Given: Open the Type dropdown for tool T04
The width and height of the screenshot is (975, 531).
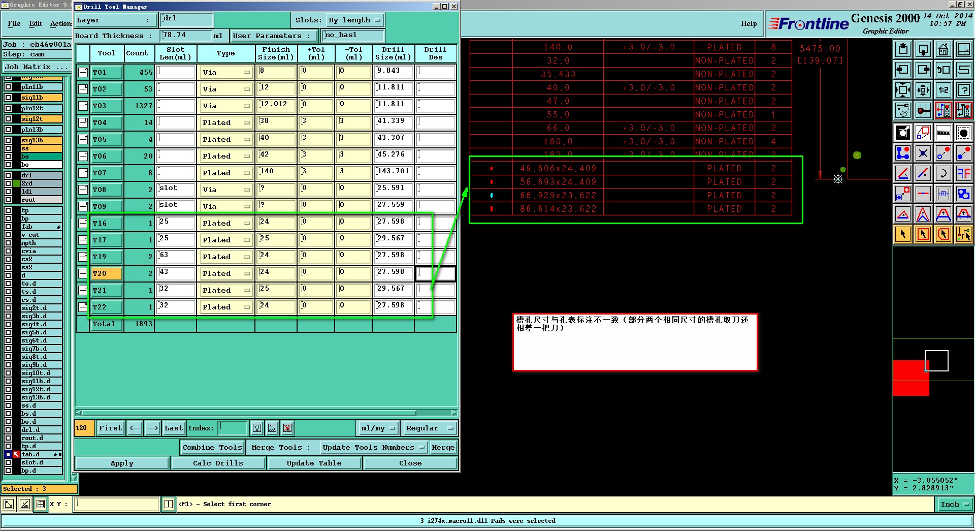Looking at the screenshot, I should [x=226, y=122].
